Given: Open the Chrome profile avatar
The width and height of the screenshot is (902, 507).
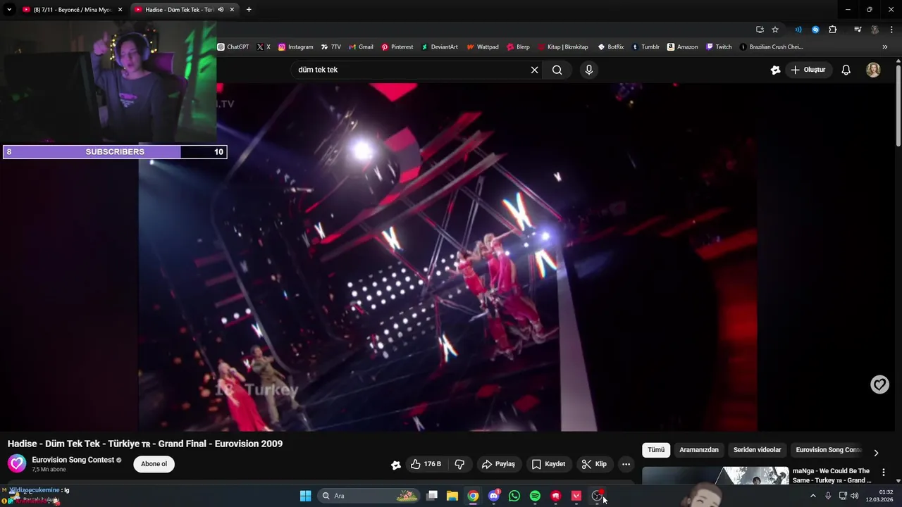Looking at the screenshot, I should pyautogui.click(x=875, y=30).
